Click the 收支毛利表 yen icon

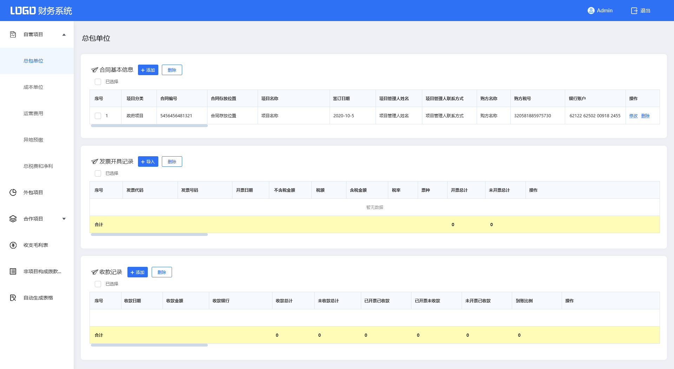click(13, 245)
